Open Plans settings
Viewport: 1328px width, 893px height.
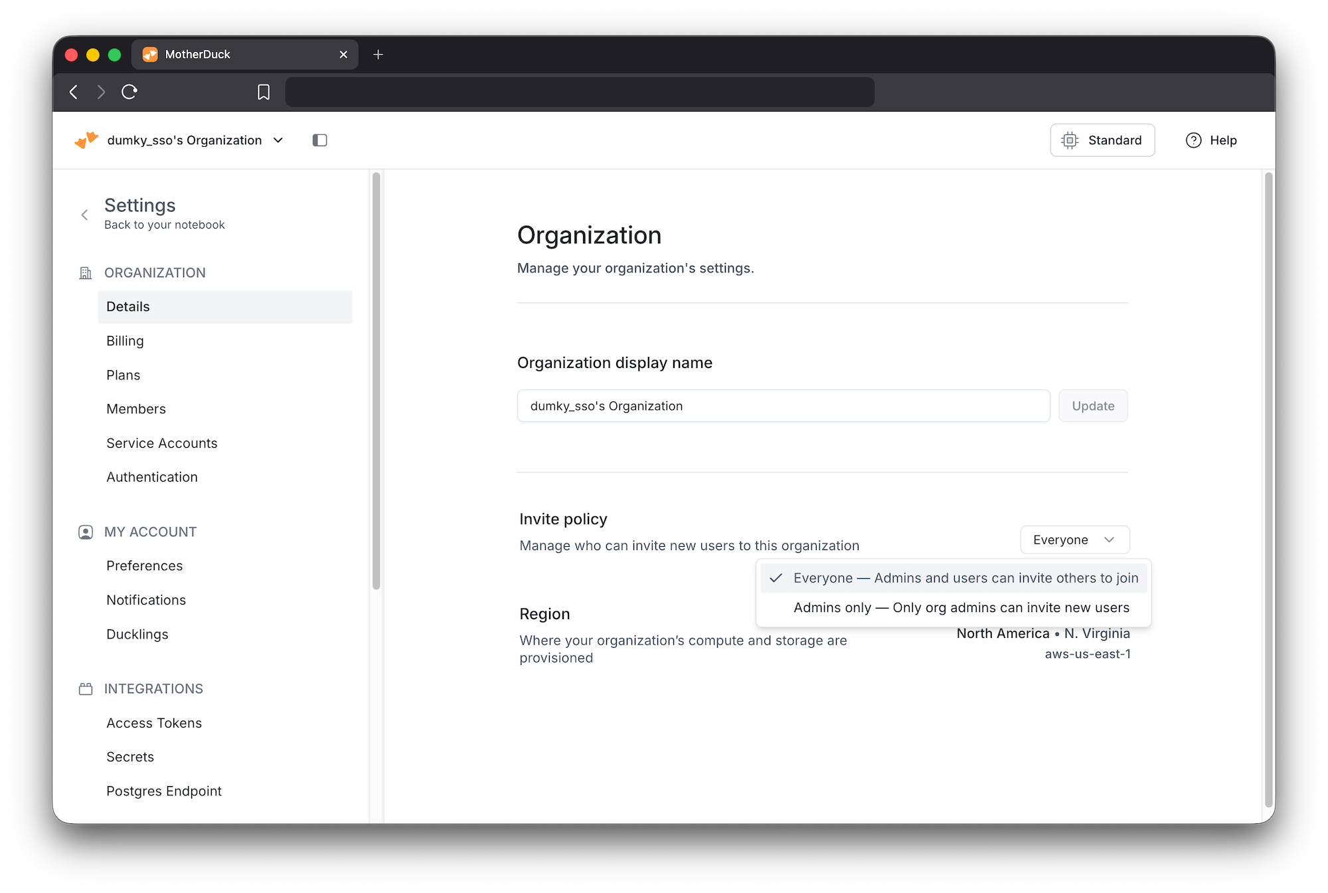click(x=225, y=375)
